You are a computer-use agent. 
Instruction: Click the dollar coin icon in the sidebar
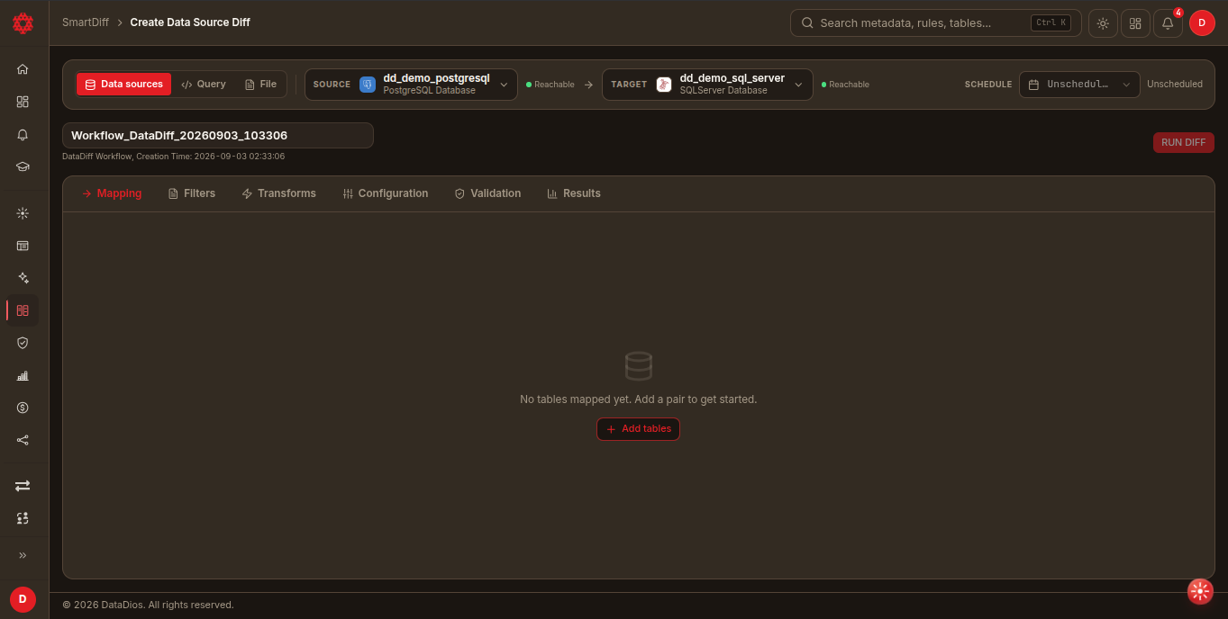pyautogui.click(x=23, y=408)
